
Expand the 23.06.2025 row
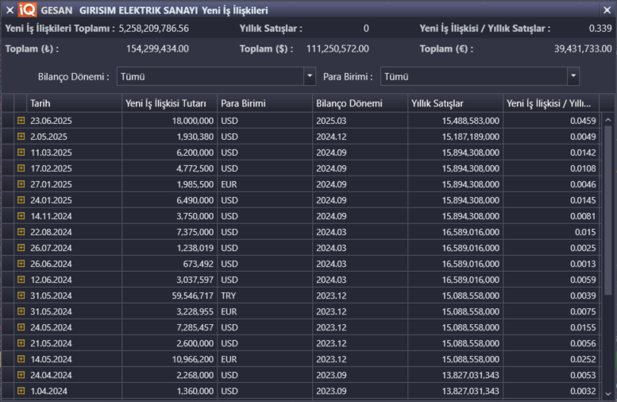[x=21, y=121]
